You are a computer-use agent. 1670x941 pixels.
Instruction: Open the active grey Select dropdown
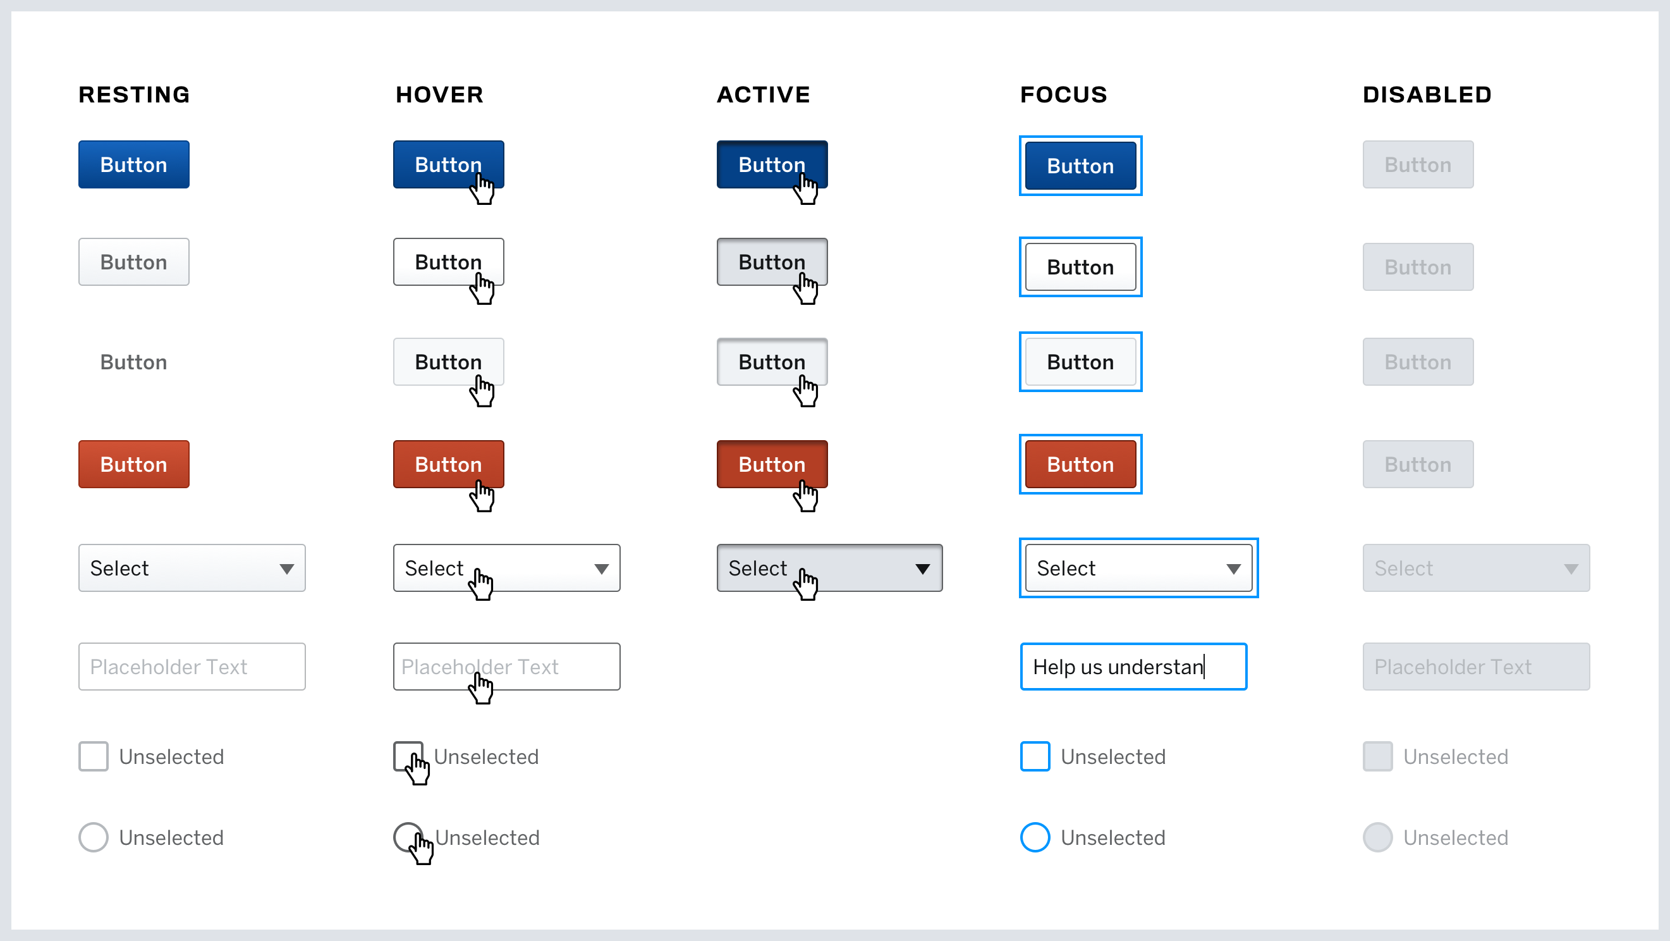(x=830, y=568)
